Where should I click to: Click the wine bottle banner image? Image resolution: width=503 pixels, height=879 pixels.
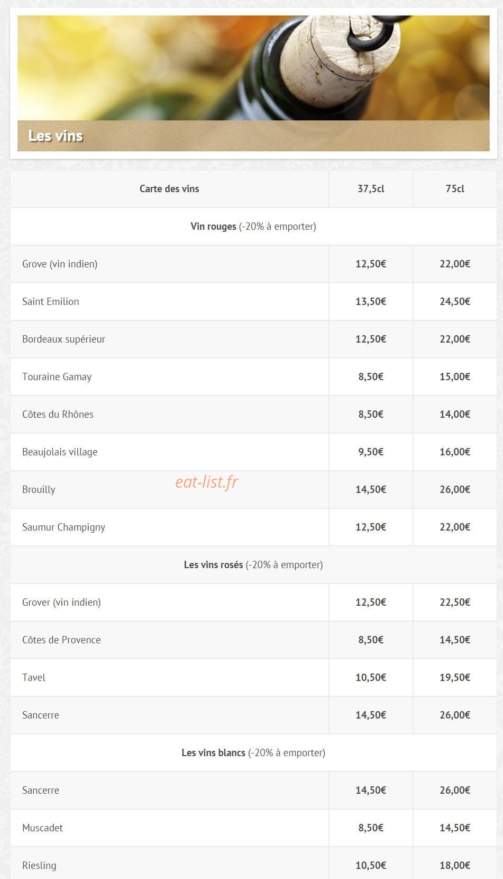point(253,83)
